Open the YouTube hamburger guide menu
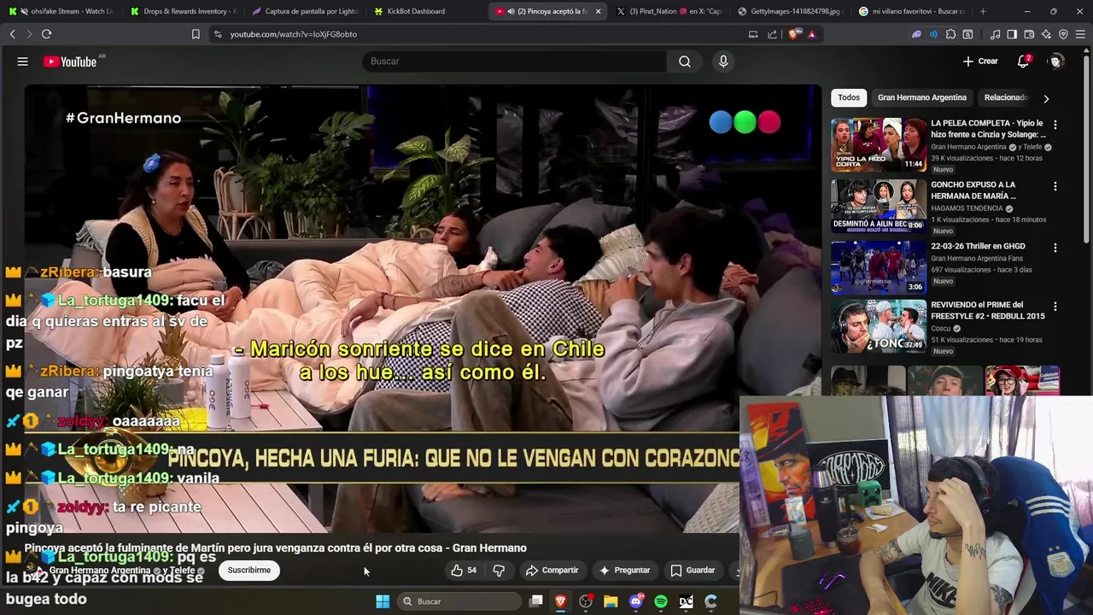The image size is (1093, 615). tap(23, 61)
